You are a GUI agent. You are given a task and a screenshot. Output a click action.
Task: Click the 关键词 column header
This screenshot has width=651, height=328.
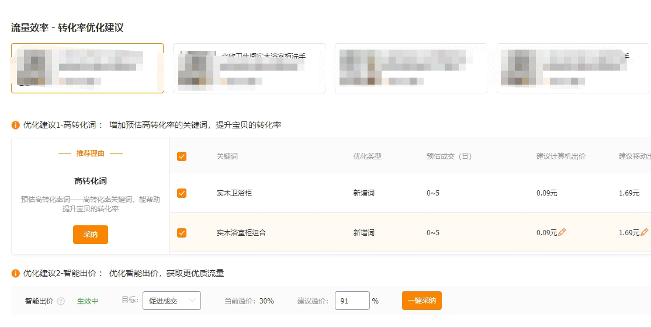227,156
